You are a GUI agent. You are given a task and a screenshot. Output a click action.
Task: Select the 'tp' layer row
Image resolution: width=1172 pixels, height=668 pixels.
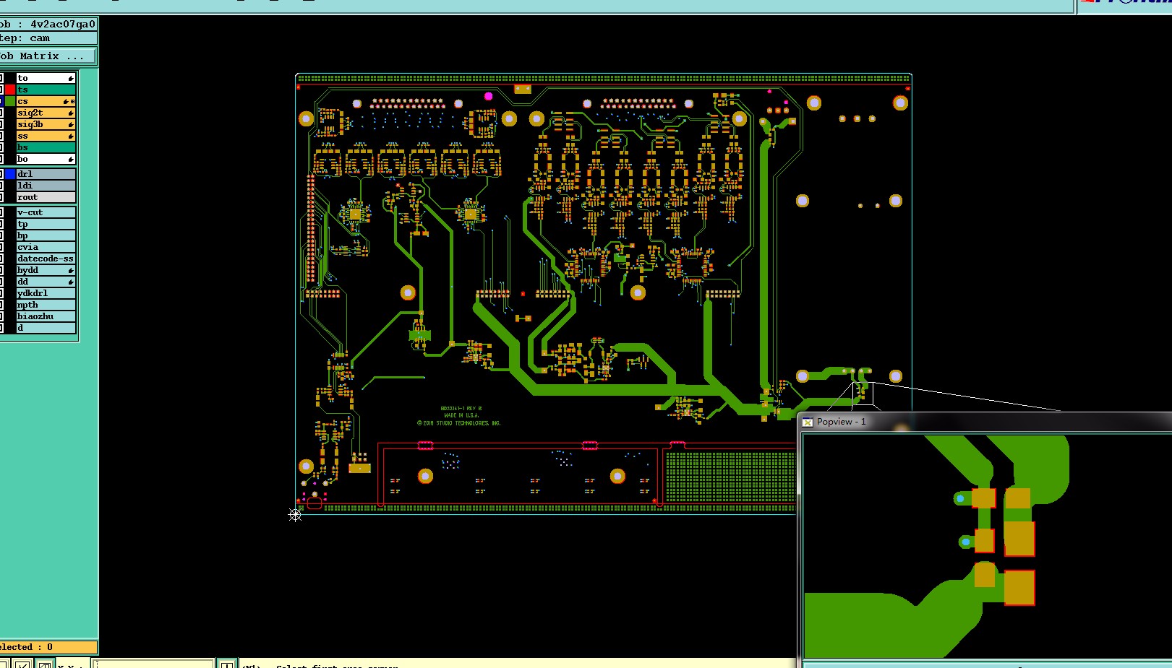[x=46, y=224]
